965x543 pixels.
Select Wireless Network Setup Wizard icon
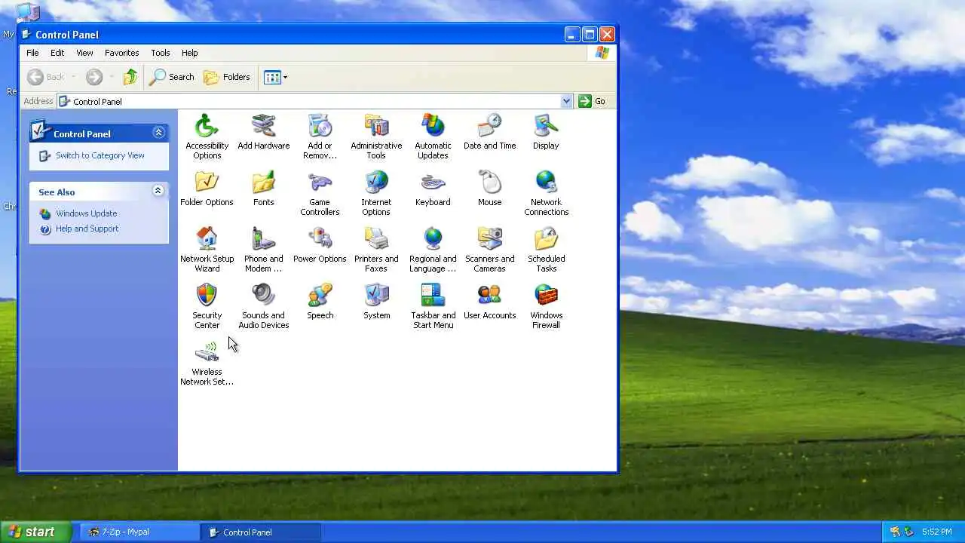pos(207,363)
